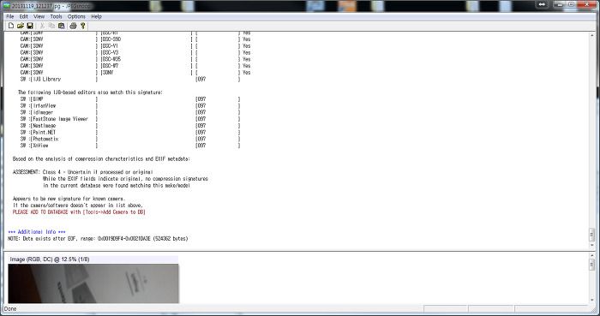Viewport: 600px width, 316px height.
Task: Open a file with the folder icon
Action: (x=21, y=26)
